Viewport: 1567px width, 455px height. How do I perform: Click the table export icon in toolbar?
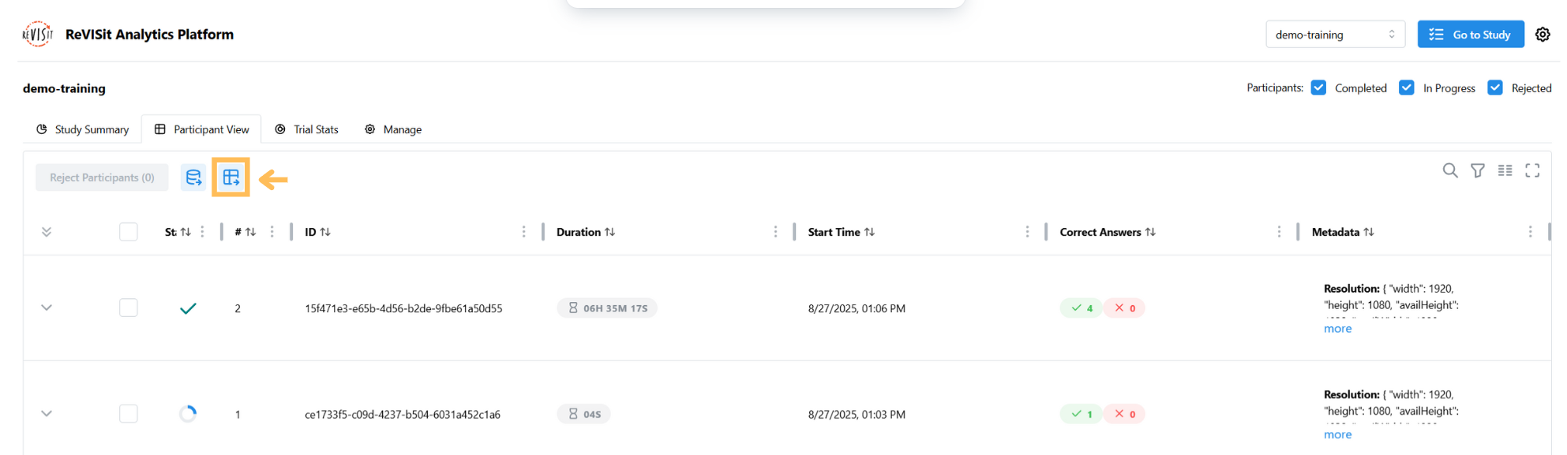[231, 177]
